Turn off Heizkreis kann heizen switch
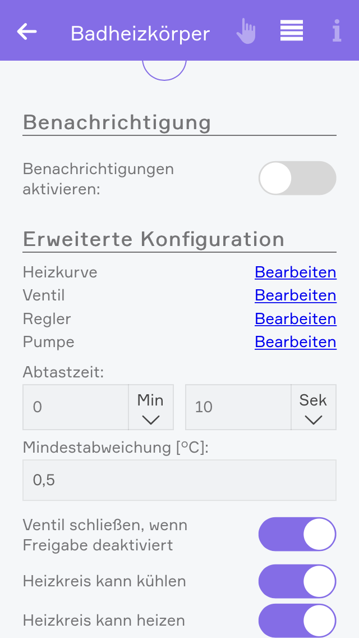This screenshot has width=359, height=638. [297, 621]
